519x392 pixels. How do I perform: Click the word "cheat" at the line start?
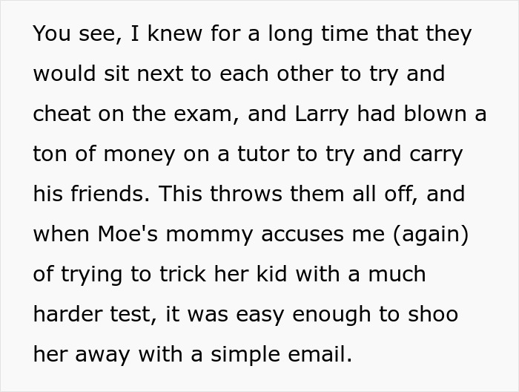point(62,114)
